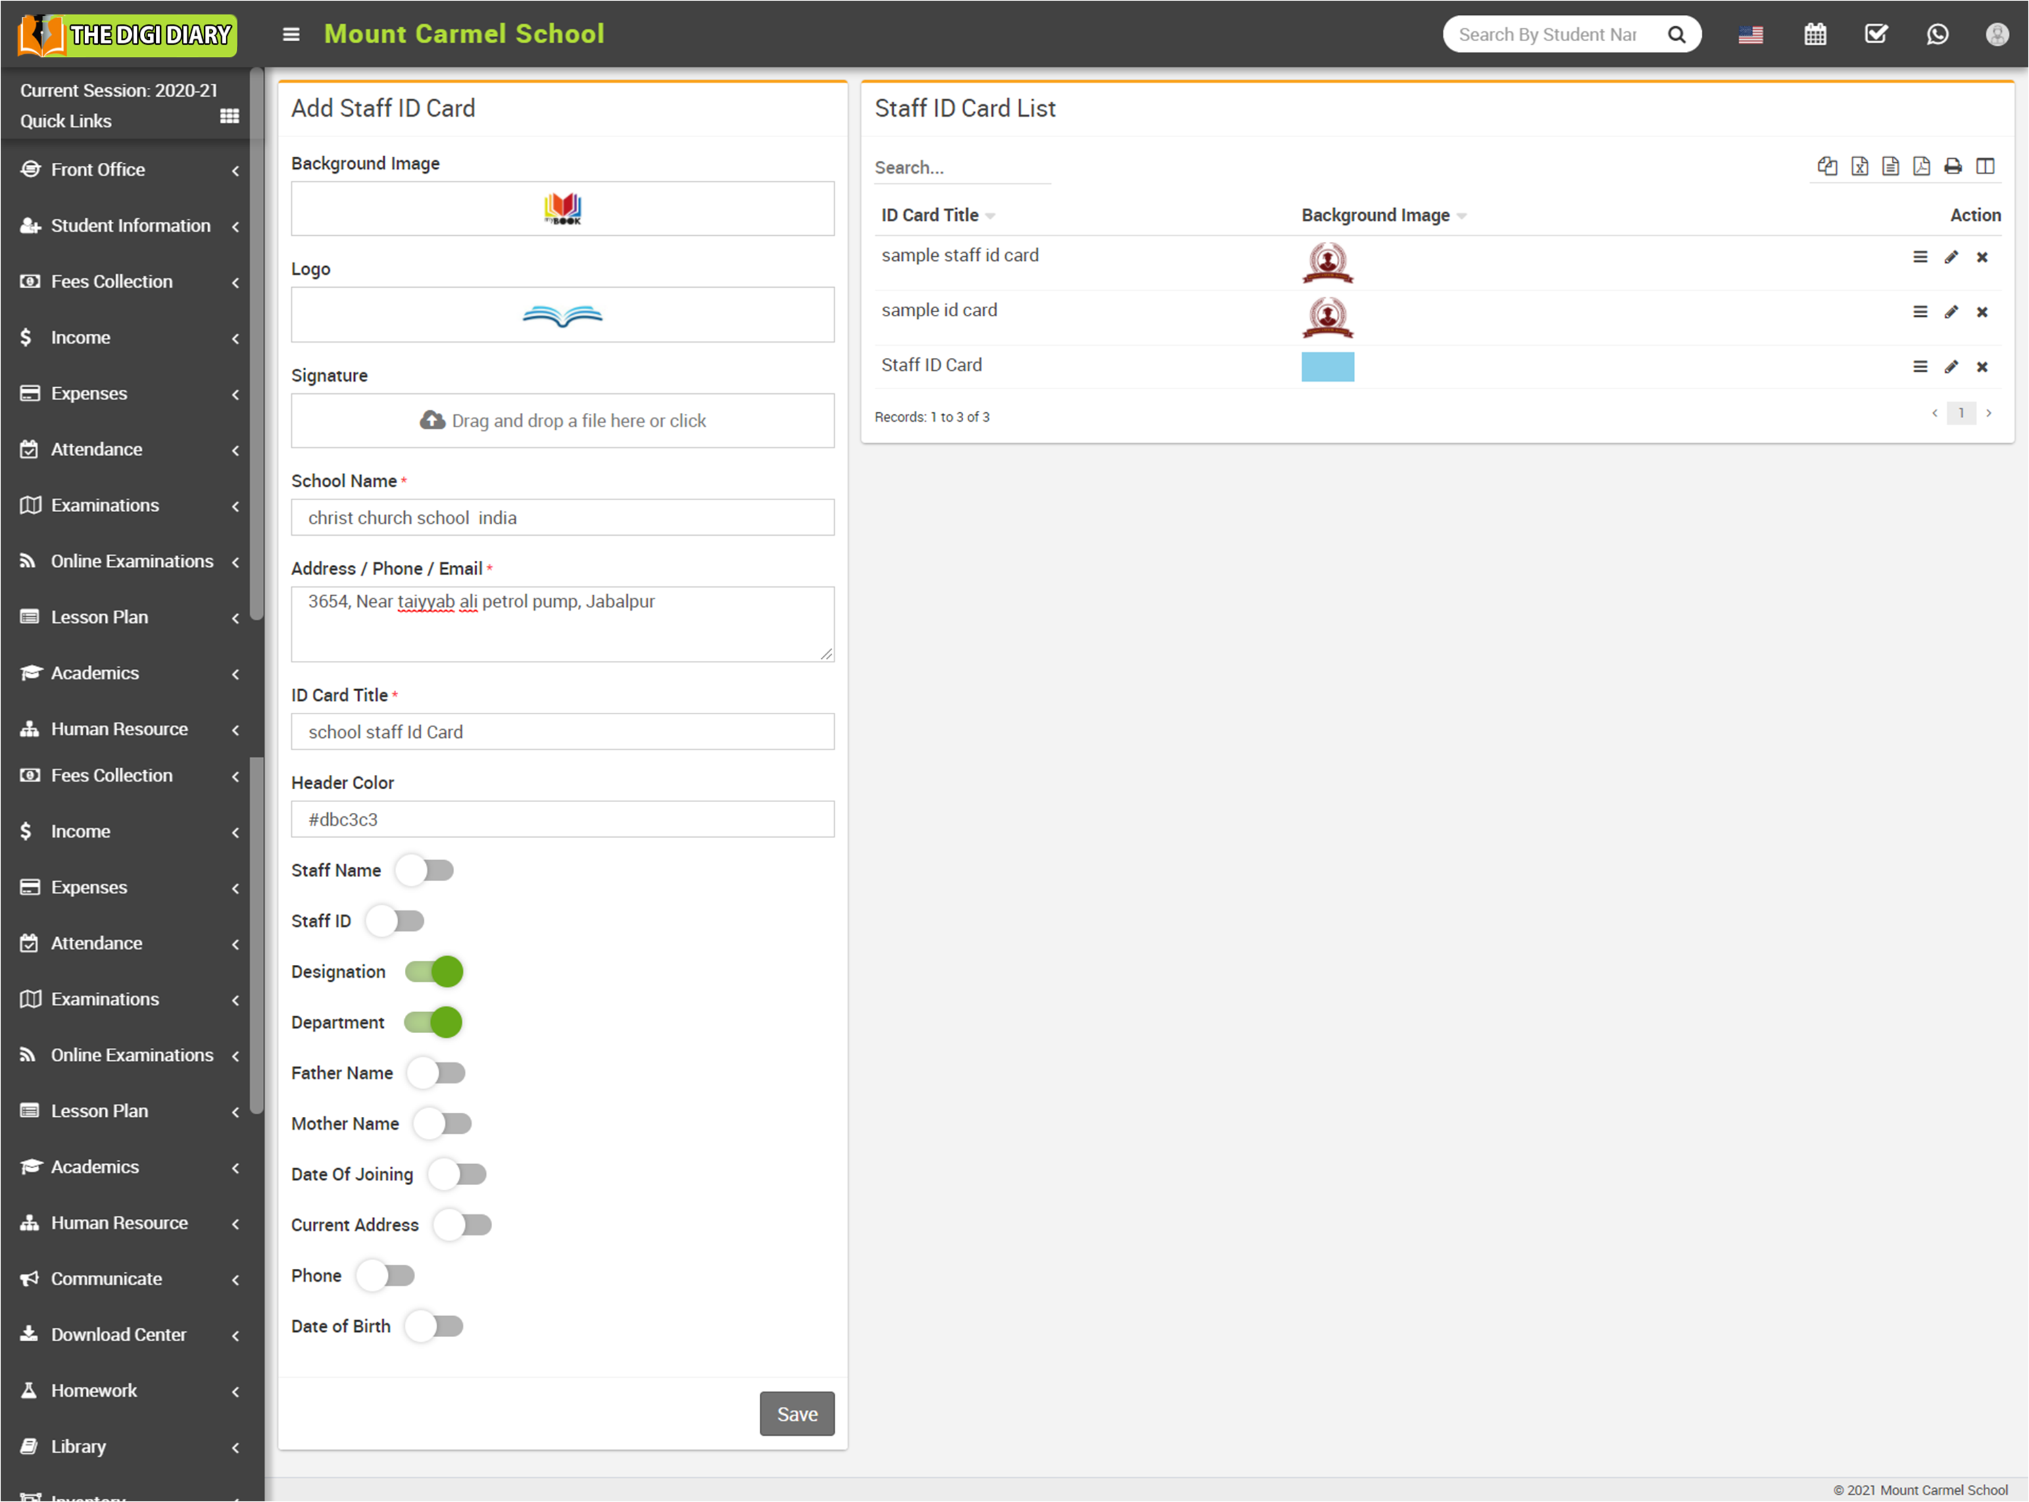Export list using the PDF icon

[x=1921, y=166]
